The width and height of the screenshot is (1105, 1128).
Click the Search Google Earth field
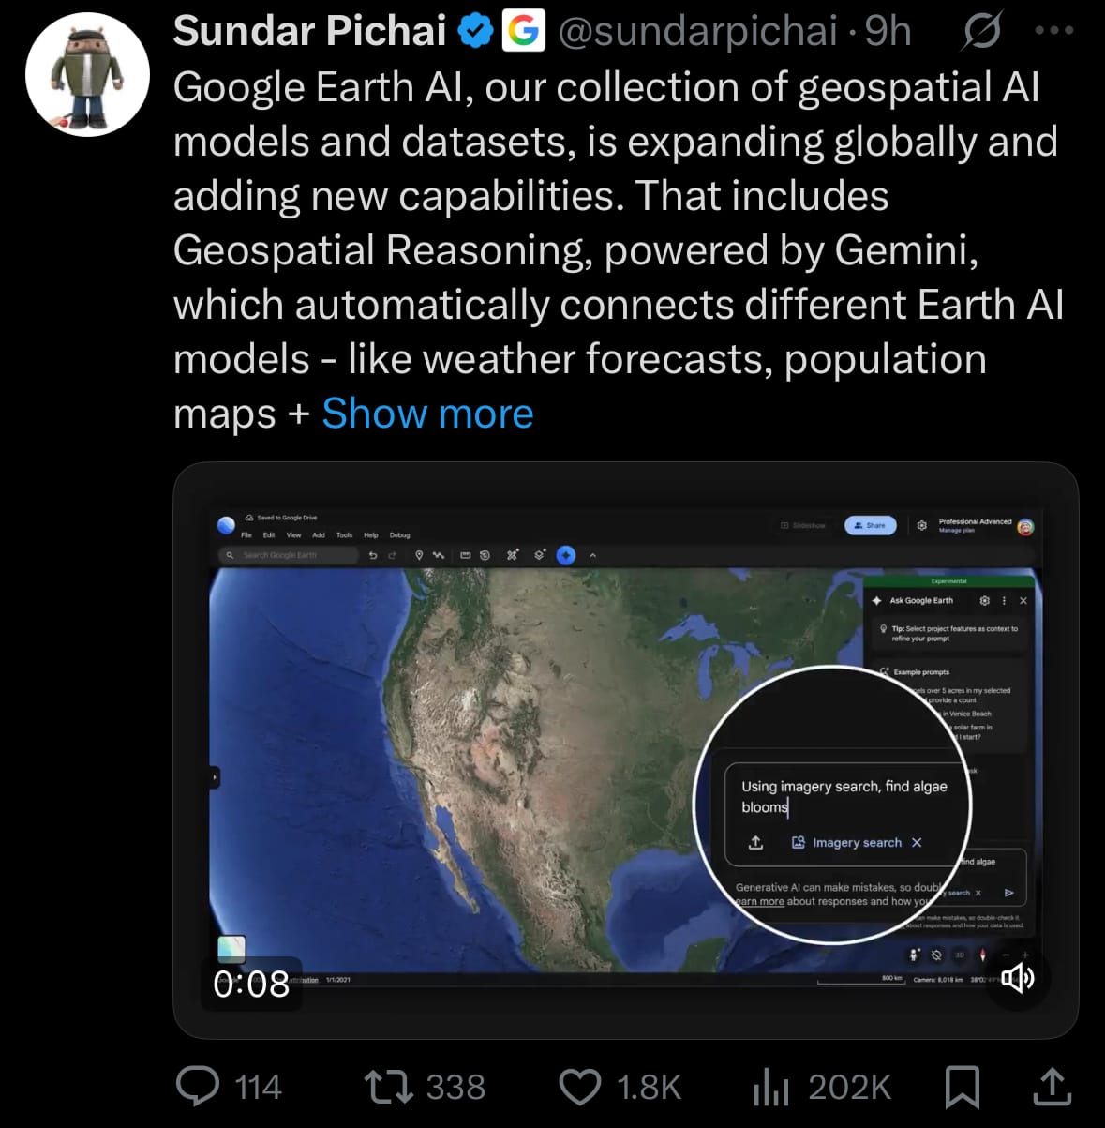(289, 555)
